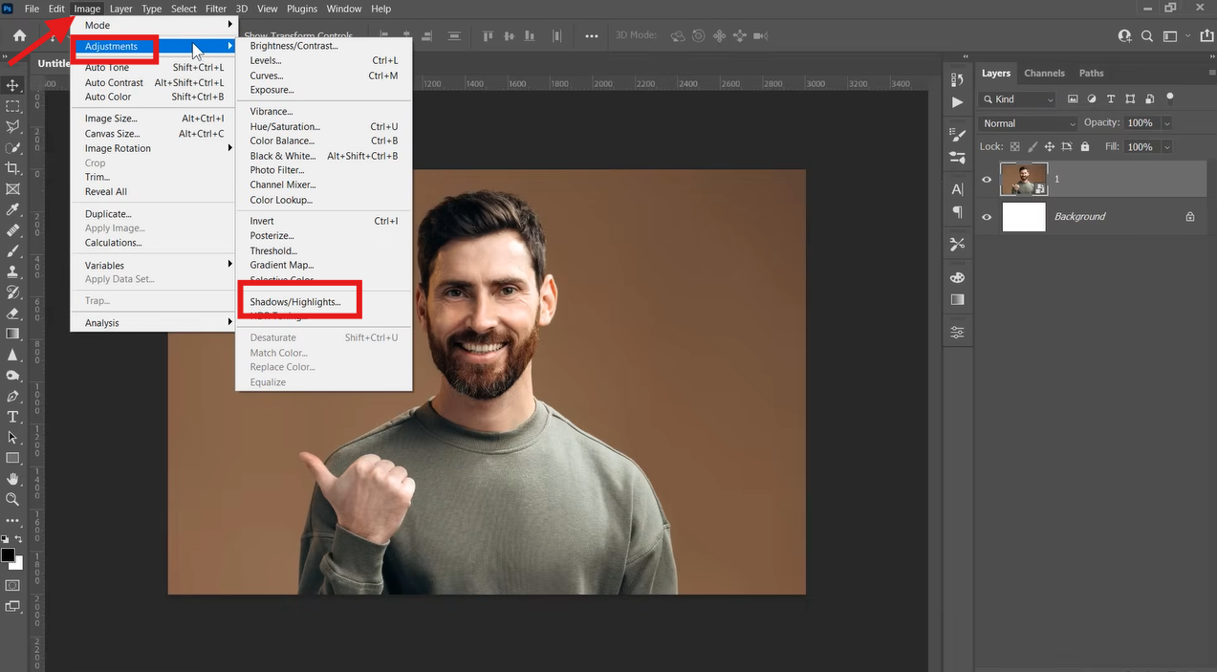
Task: Hide the Background layer
Action: click(x=987, y=216)
